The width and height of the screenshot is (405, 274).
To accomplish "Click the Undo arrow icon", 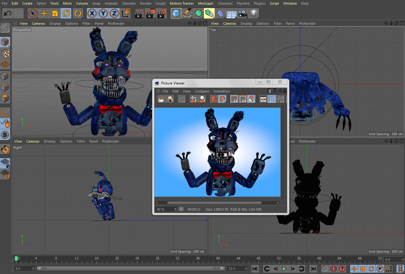I will (8, 13).
